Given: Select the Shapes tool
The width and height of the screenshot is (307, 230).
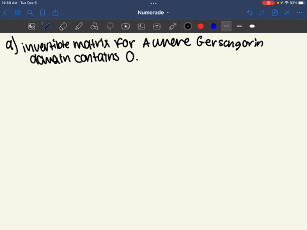Looking at the screenshot, I should coord(94,26).
